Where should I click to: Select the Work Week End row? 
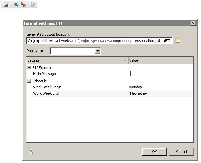[46, 93]
